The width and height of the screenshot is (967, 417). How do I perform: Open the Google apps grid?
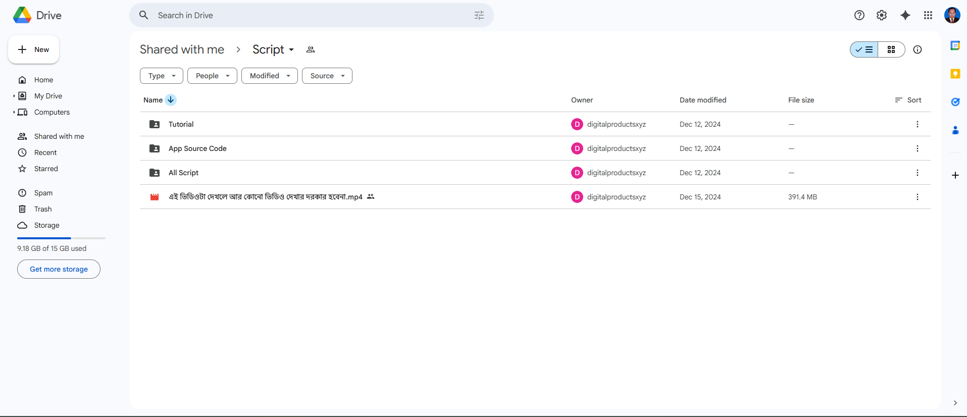tap(928, 15)
